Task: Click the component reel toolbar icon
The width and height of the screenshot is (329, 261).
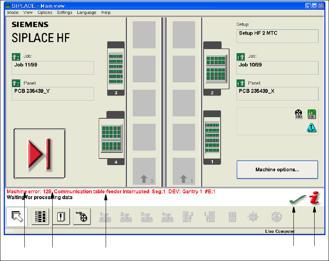Action: point(82,217)
